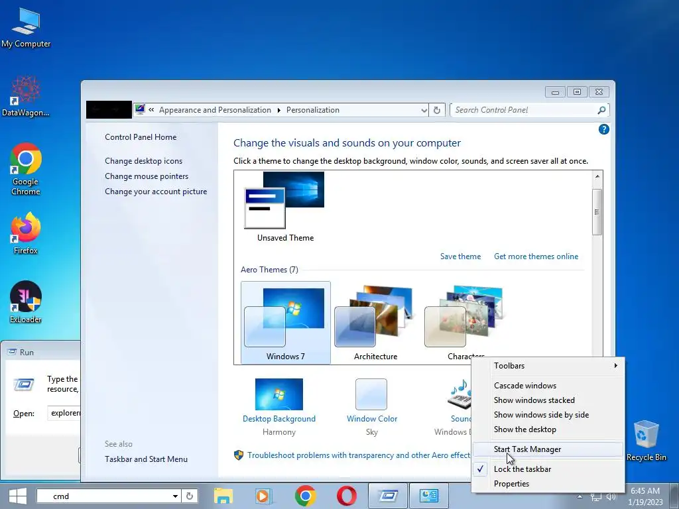Show hidden system tray icons
This screenshot has height=509, width=679.
click(580, 496)
